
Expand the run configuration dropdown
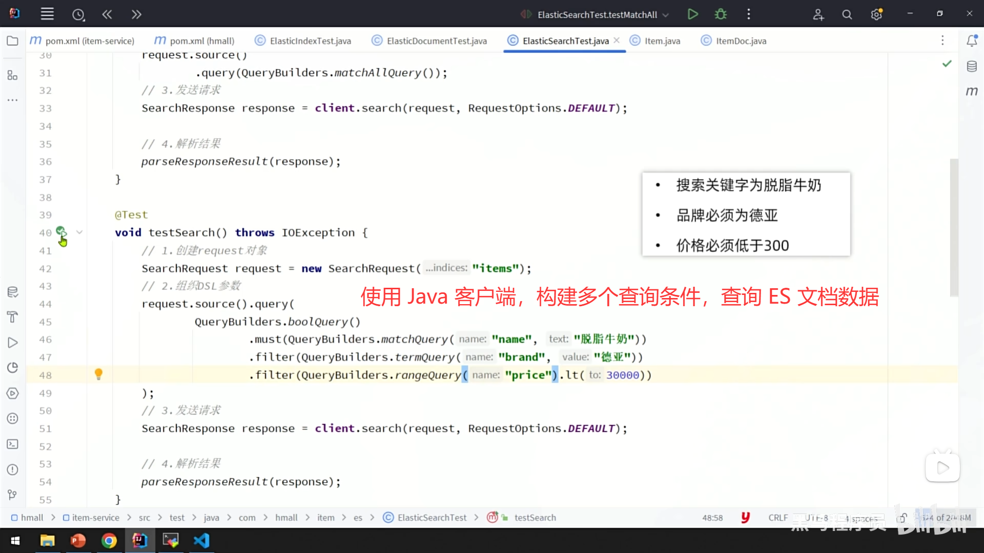coord(666,15)
